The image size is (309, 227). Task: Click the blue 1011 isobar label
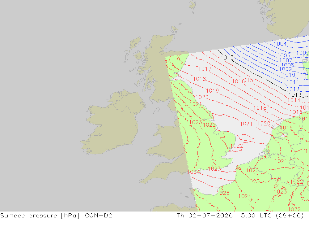pos(293,82)
